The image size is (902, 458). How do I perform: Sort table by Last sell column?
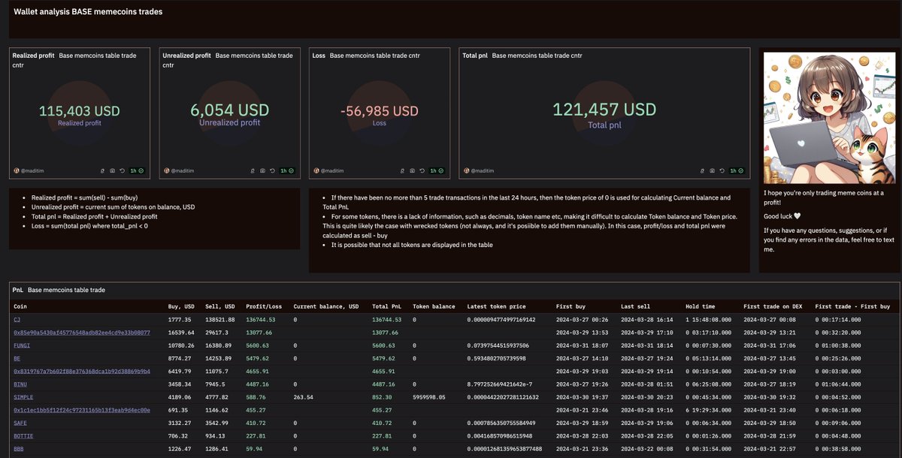[636, 306]
